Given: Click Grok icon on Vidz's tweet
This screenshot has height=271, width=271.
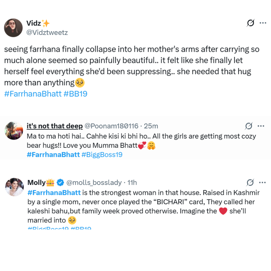Looking at the screenshot, I should point(251,23).
